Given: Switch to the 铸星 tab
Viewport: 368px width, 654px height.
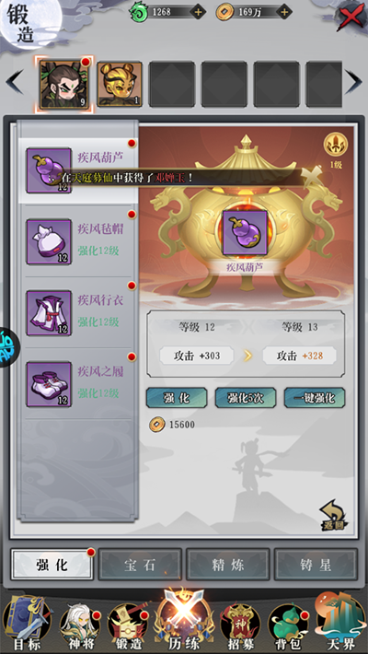Looking at the screenshot, I should [316, 565].
